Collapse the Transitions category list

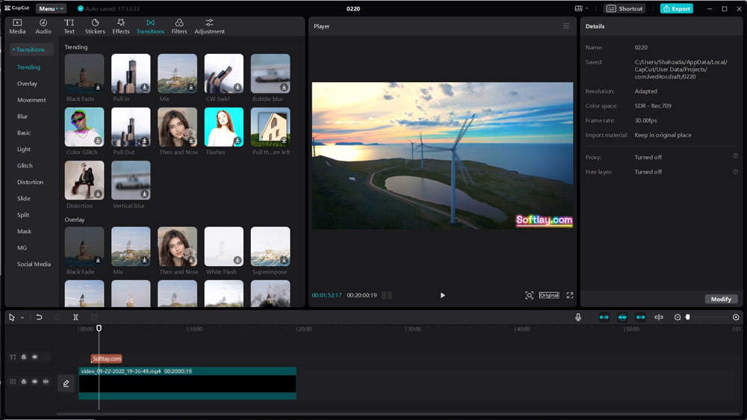coord(31,49)
